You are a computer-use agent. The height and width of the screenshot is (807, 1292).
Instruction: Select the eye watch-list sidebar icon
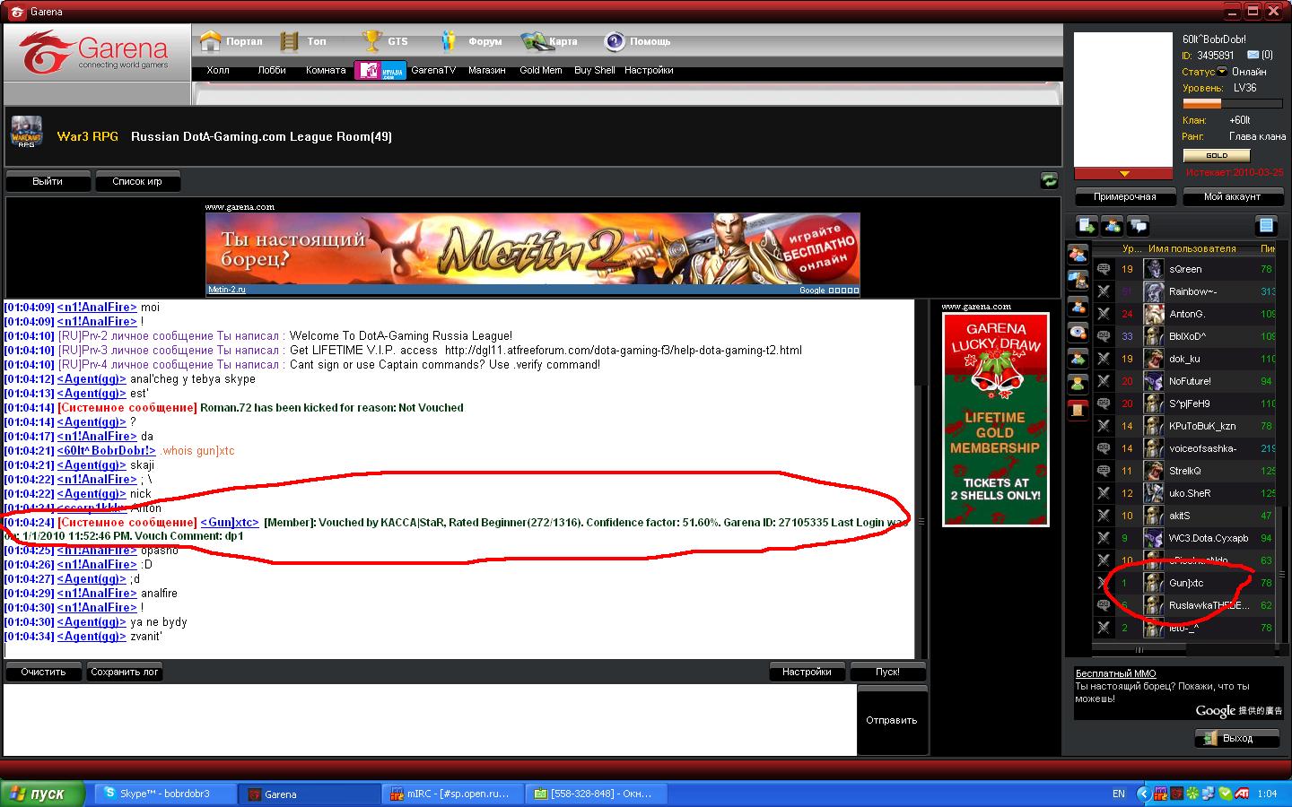(x=1078, y=333)
